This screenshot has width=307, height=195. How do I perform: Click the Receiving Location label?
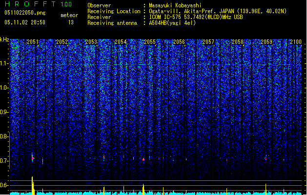(x=114, y=11)
